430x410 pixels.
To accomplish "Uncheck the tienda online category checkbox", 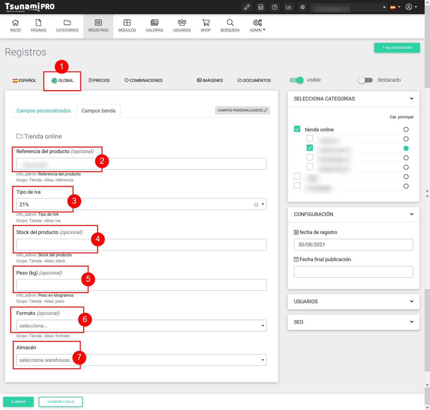I will pos(297,129).
